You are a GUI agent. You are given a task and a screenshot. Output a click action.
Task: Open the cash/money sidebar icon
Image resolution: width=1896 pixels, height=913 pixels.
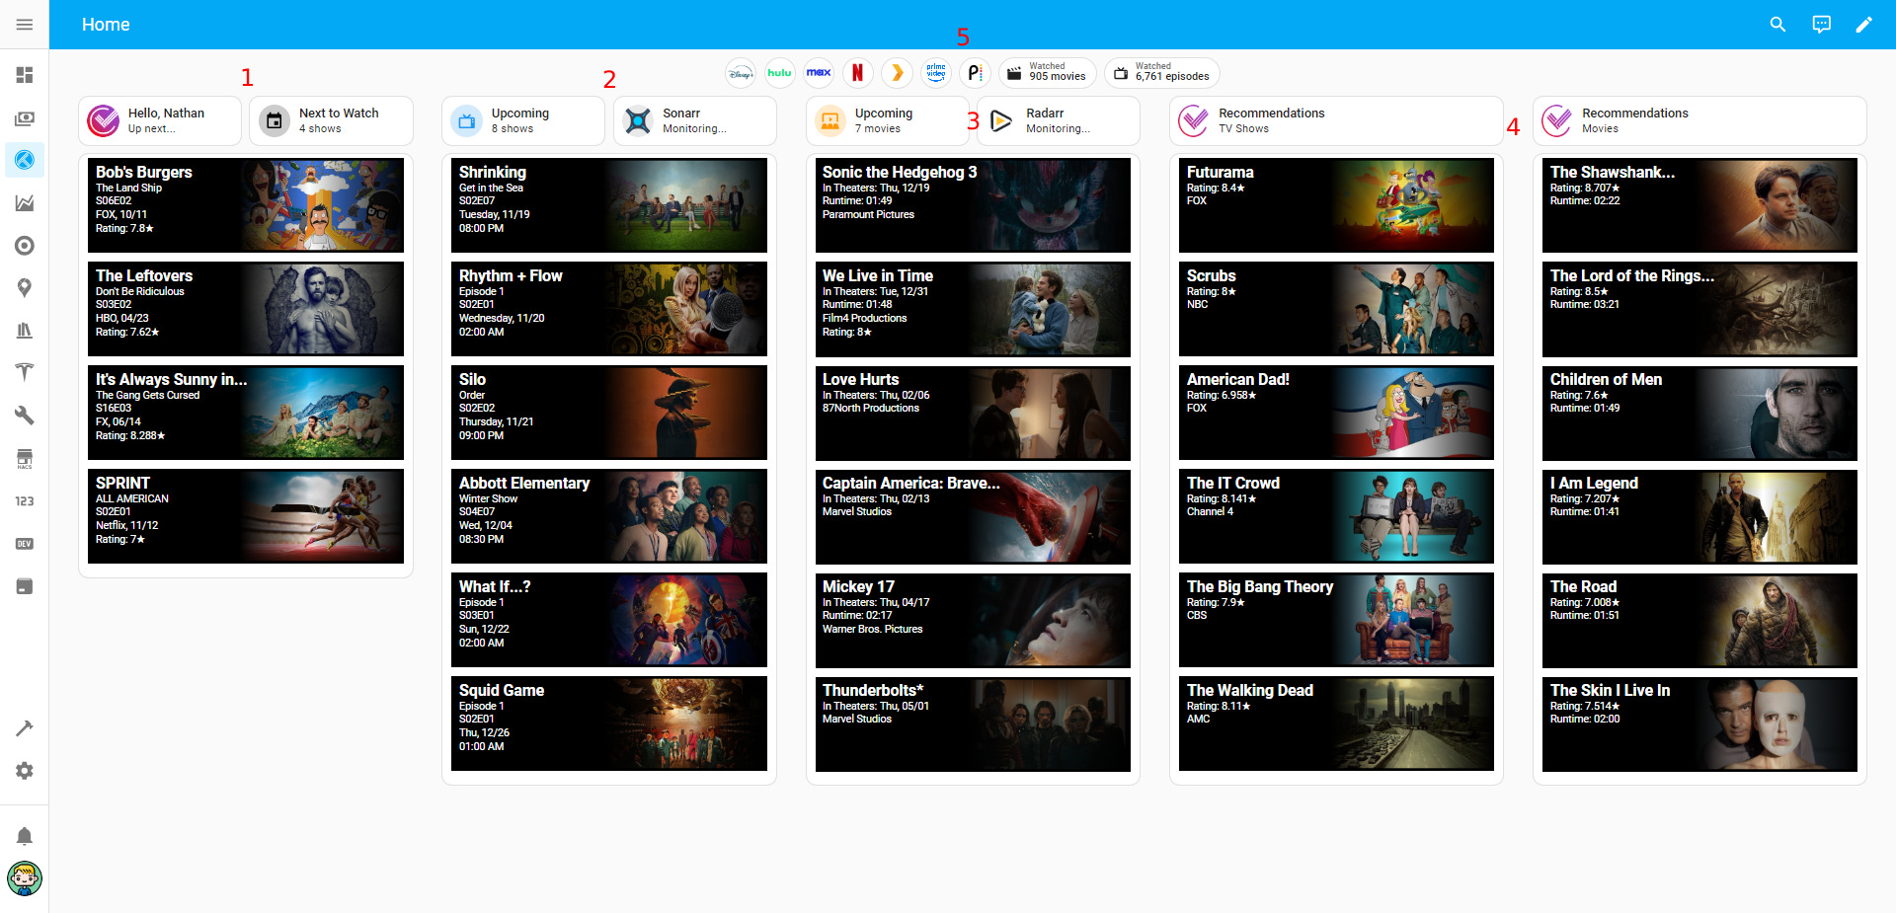pos(25,118)
